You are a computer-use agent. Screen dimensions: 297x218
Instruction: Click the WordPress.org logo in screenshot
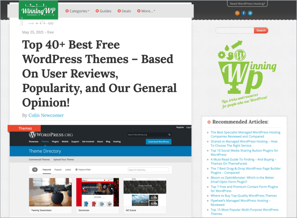click(51, 135)
